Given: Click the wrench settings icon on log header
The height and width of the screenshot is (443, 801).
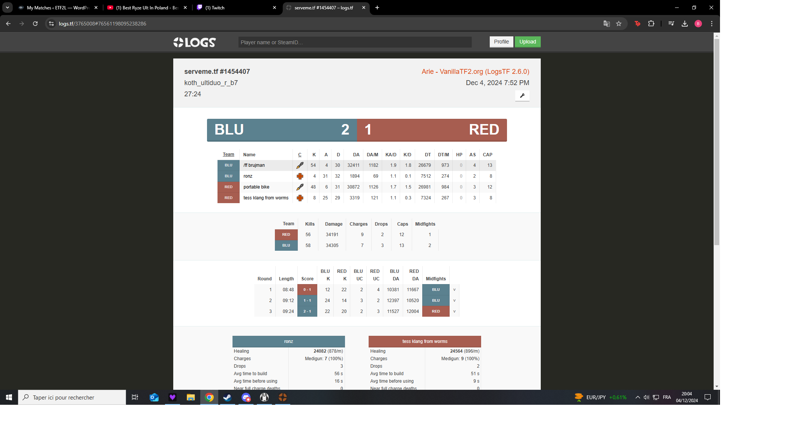Looking at the screenshot, I should (522, 96).
